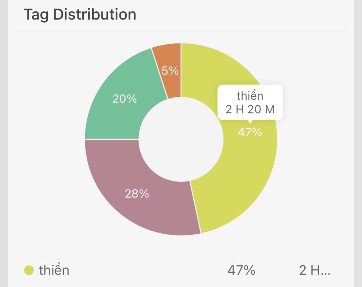
Task: Click the tooltip's pointer arrow
Action: coord(250,122)
